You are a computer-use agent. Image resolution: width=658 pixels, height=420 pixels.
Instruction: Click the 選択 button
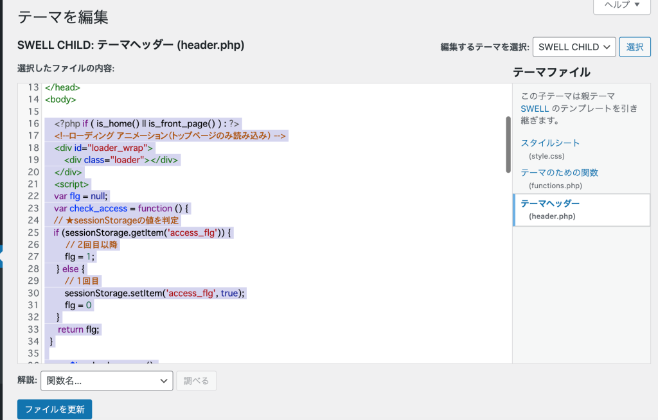(x=634, y=47)
